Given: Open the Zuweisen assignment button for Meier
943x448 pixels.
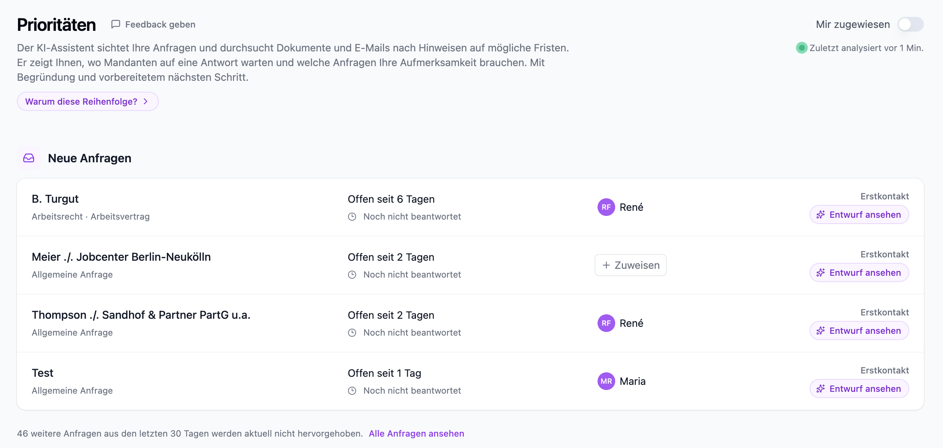Looking at the screenshot, I should click(631, 265).
